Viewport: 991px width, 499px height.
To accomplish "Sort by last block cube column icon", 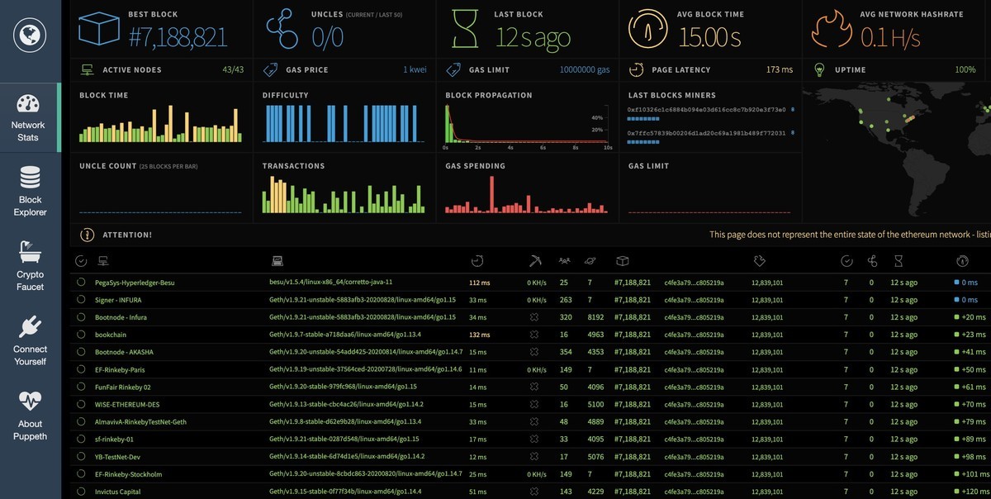I will coord(622,261).
